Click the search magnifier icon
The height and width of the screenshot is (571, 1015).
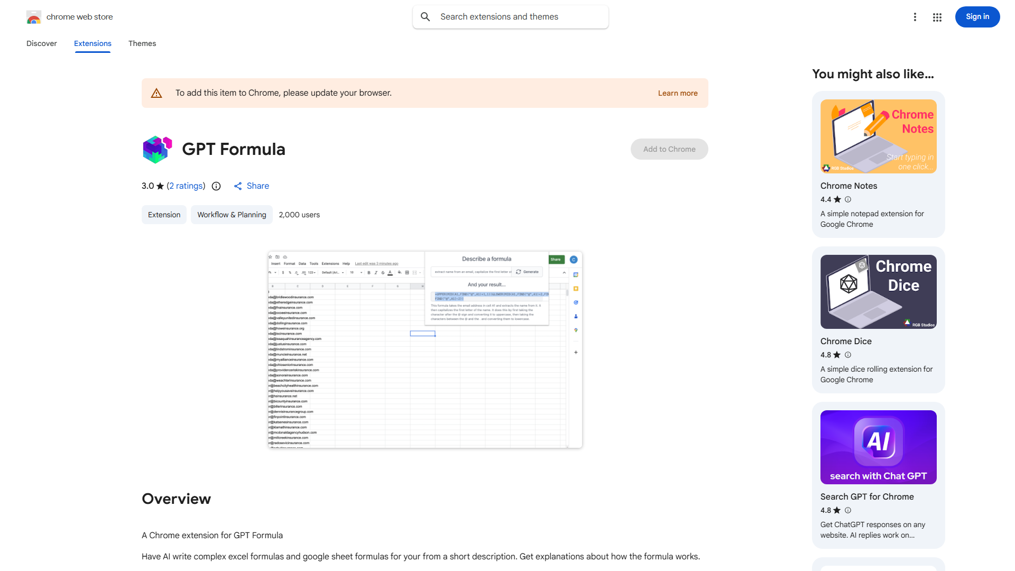(425, 16)
